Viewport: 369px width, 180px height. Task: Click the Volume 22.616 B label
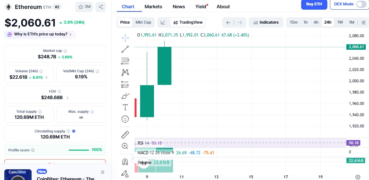click(153, 162)
